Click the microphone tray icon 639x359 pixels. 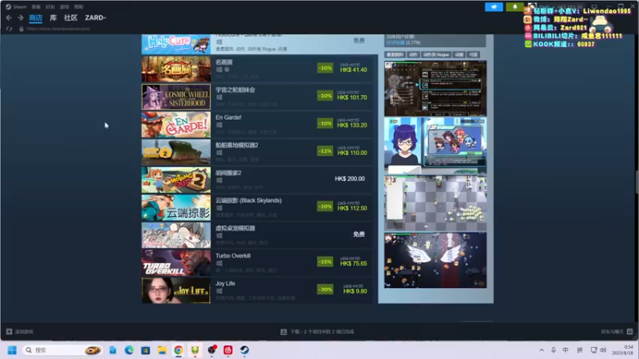[x=554, y=350]
